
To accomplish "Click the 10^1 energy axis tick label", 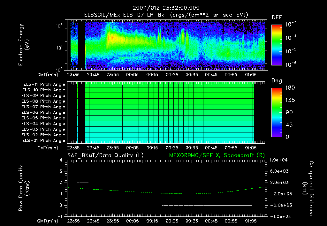I will pos(59,48).
